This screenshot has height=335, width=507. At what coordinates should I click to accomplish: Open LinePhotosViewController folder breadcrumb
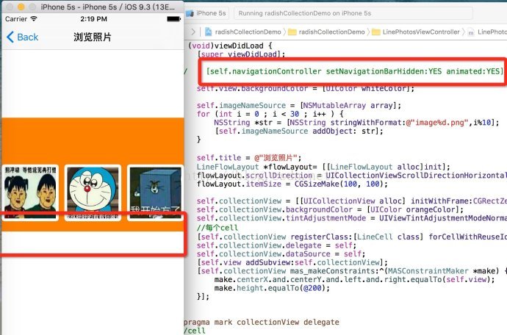tap(421, 32)
